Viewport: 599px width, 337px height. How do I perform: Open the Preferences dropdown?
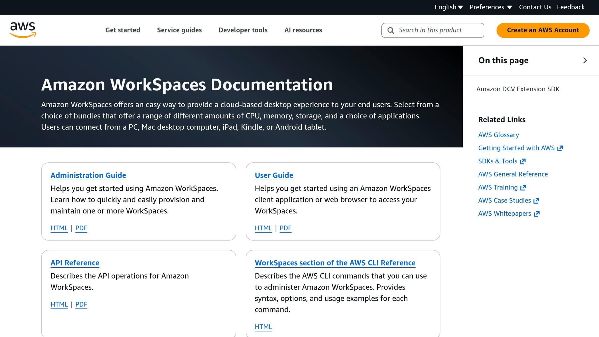click(491, 7)
